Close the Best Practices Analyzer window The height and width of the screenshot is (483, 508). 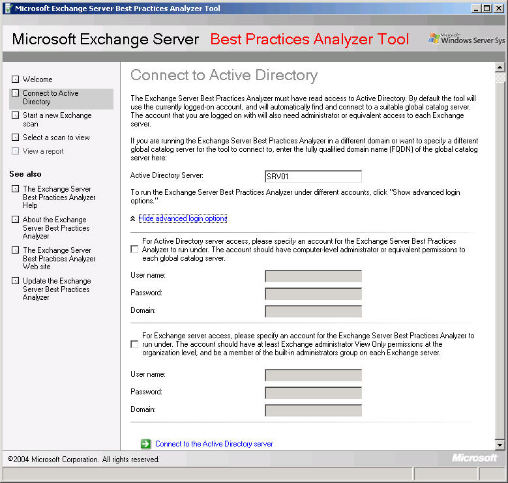[x=499, y=8]
